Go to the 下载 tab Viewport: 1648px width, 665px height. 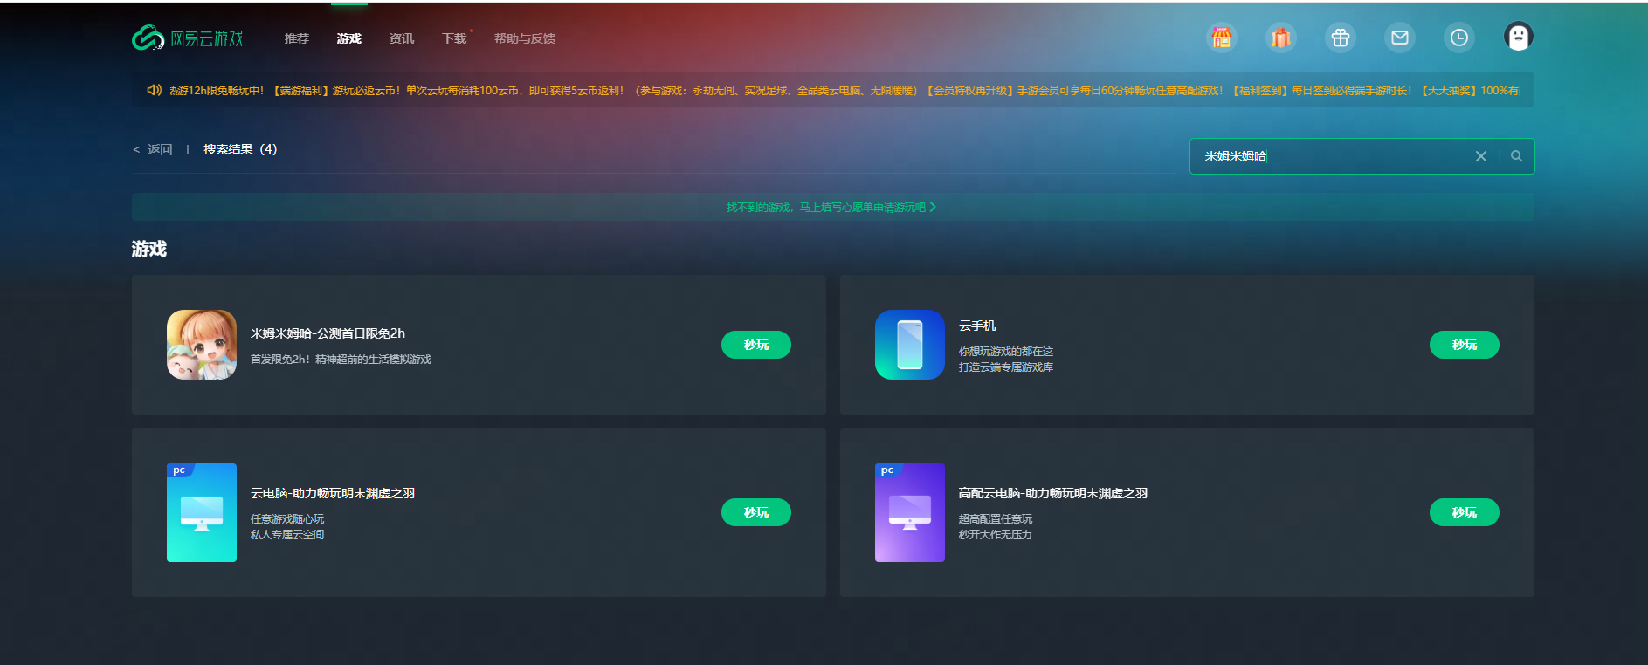[453, 38]
